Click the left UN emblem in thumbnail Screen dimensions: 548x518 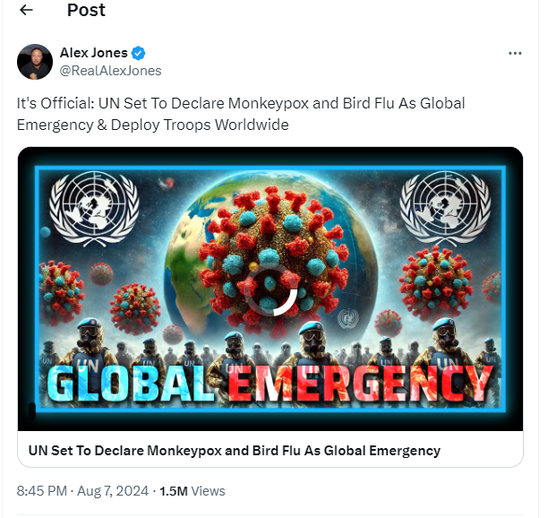pyautogui.click(x=94, y=207)
